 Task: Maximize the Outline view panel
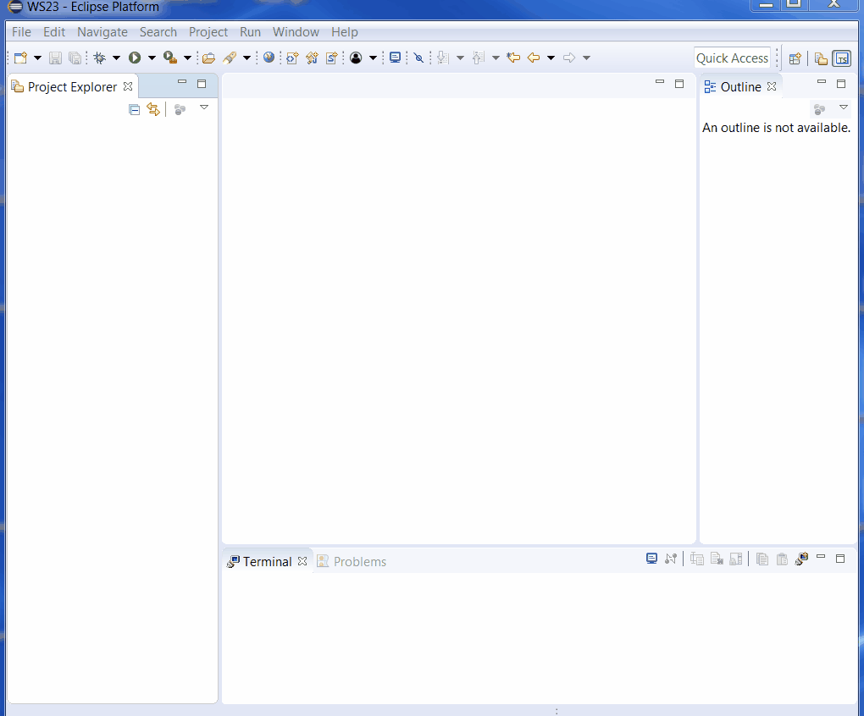(841, 83)
